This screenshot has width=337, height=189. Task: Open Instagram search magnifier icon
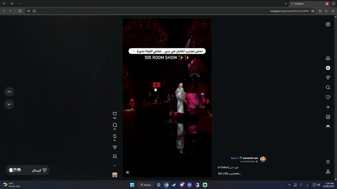tap(328, 87)
